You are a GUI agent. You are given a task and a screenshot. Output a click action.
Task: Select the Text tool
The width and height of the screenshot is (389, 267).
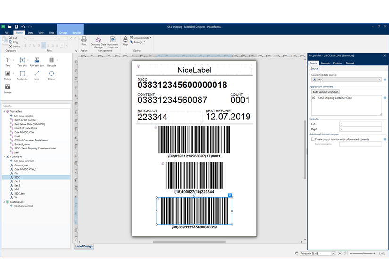point(8,62)
